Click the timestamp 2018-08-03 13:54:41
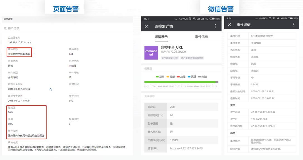Screen dimensions: 303x160 [x=19, y=101]
